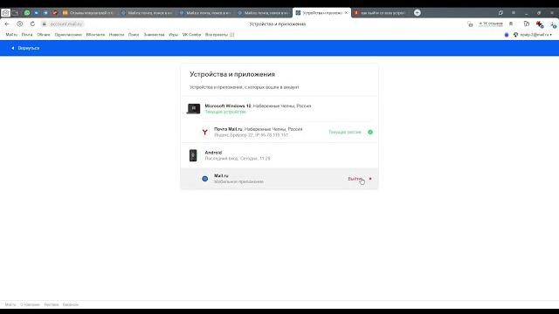The image size is (559, 314).
Task: Click Выйти to log out Mail.ru app
Action: [x=355, y=179]
